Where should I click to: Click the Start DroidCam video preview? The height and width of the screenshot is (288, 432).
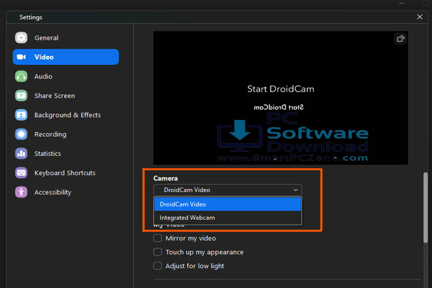[x=280, y=98]
